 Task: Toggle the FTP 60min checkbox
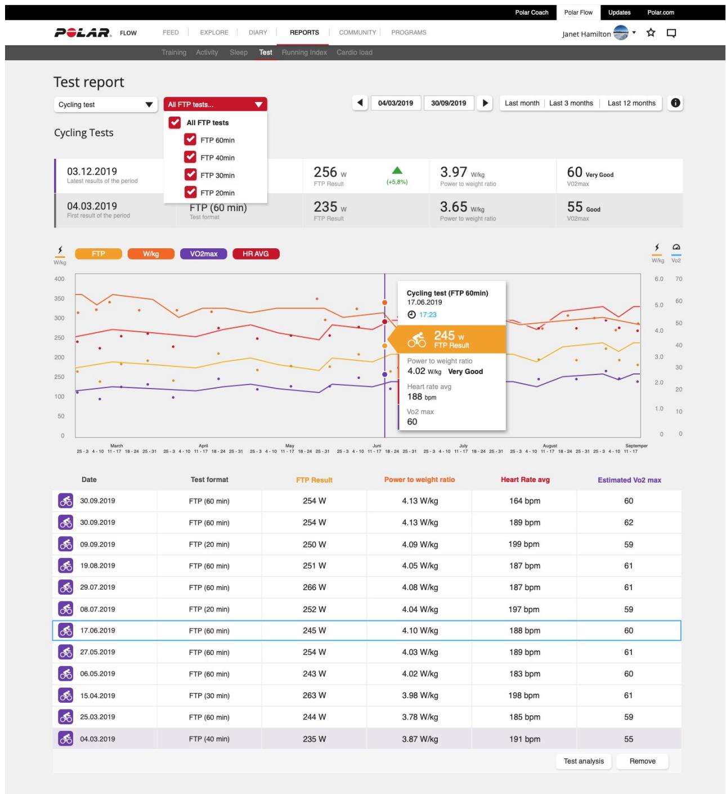click(x=190, y=140)
